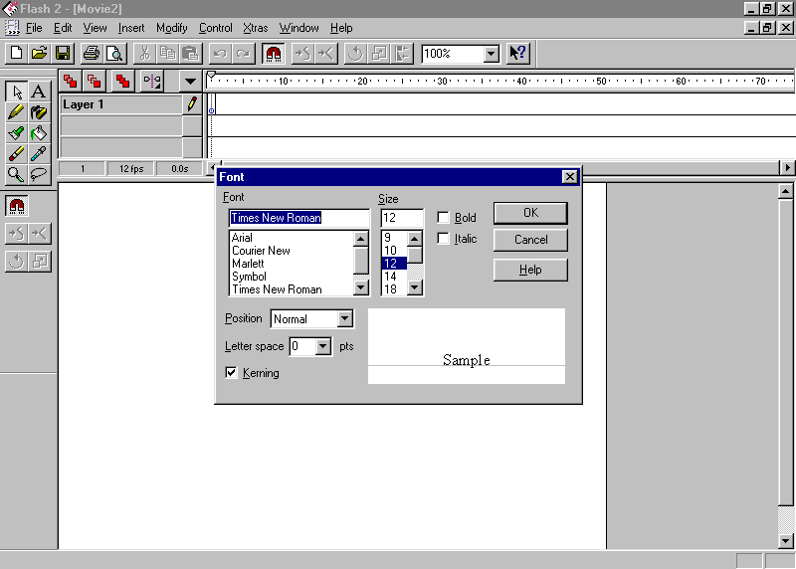Click the center frame timeline button
The height and width of the screenshot is (569, 796).
[x=152, y=81]
